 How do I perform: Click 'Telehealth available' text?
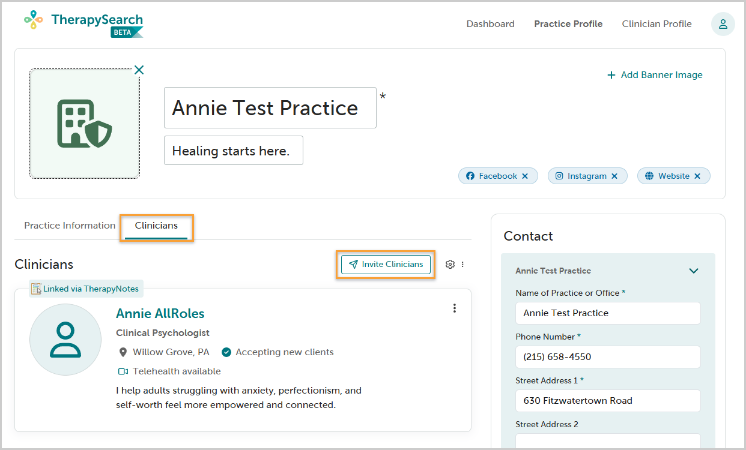click(x=177, y=371)
